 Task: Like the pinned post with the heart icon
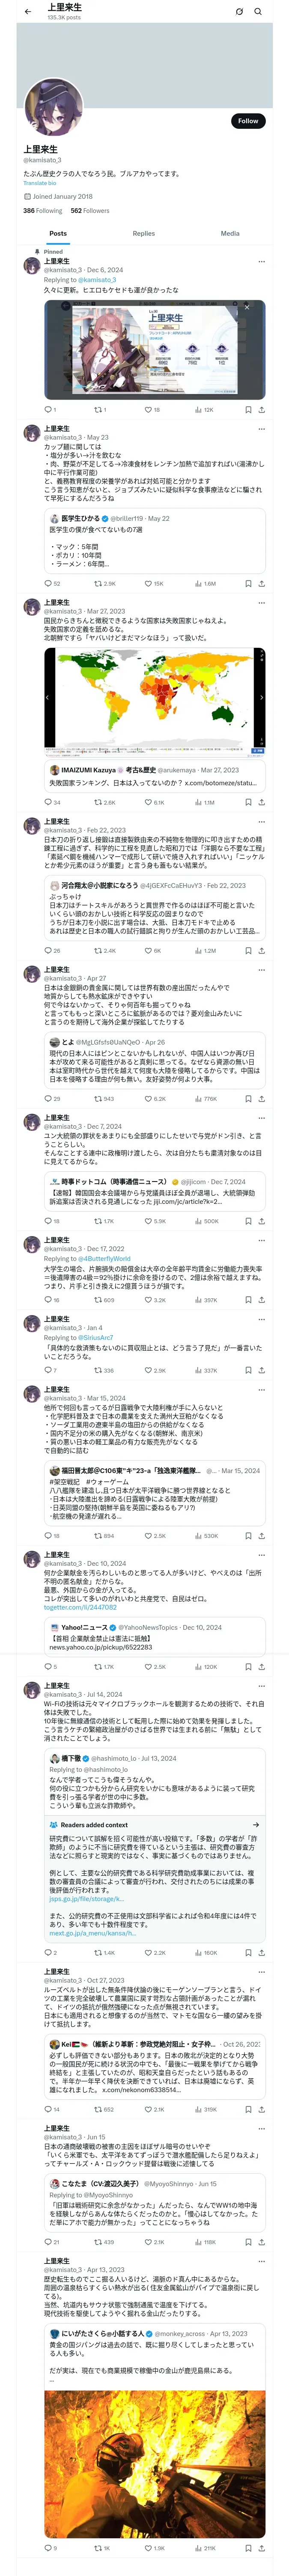146,409
